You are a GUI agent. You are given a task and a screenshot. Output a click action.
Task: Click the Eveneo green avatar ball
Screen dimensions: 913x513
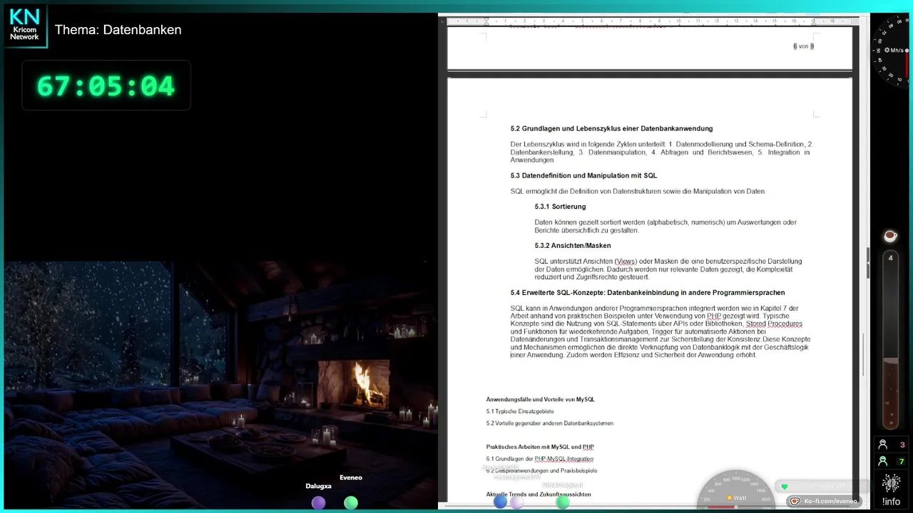pyautogui.click(x=350, y=503)
